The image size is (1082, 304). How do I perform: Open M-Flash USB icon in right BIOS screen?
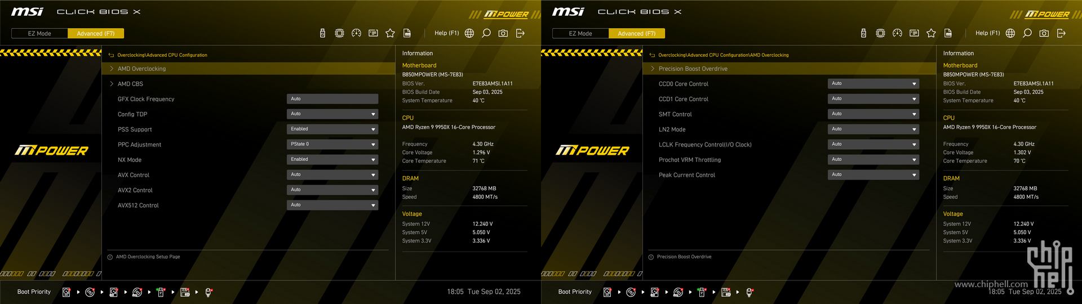[x=863, y=33]
